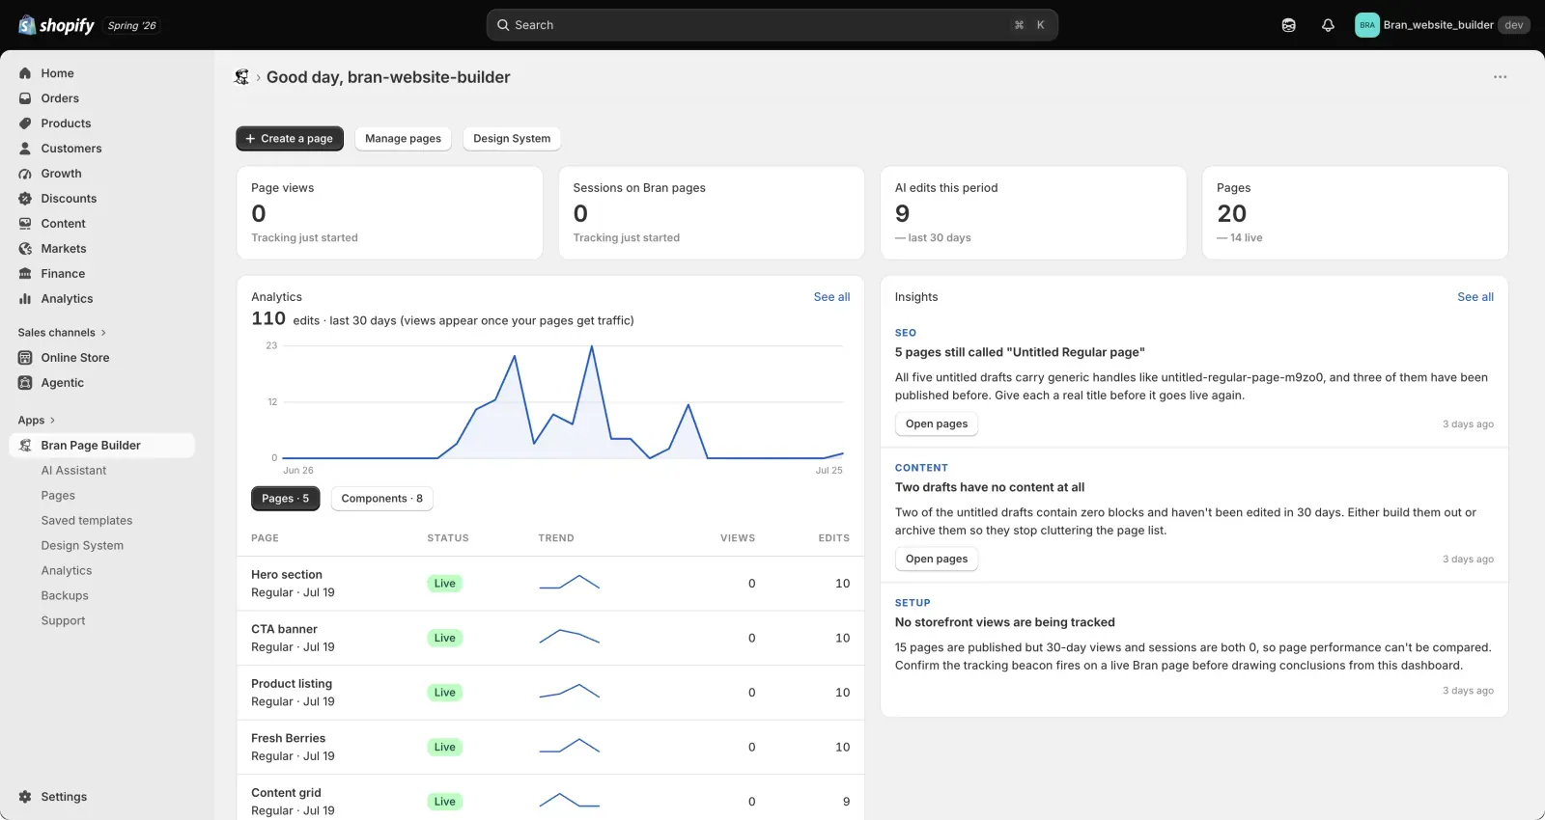
Task: Click the edits line chart
Action: 562,402
